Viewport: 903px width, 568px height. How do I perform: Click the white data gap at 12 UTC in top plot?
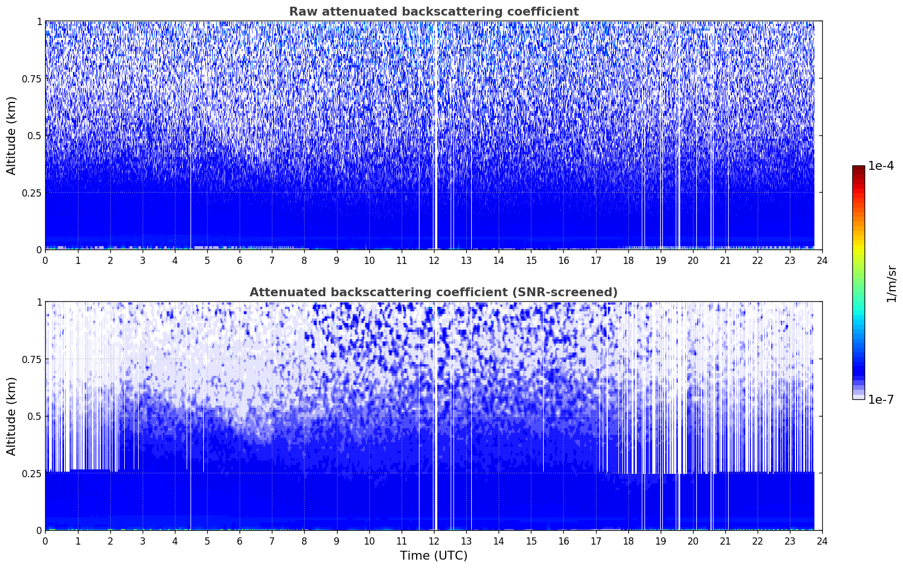tap(436, 139)
